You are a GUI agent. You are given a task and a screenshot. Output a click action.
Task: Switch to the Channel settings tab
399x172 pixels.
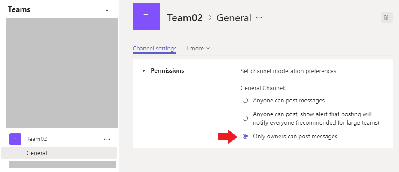155,49
